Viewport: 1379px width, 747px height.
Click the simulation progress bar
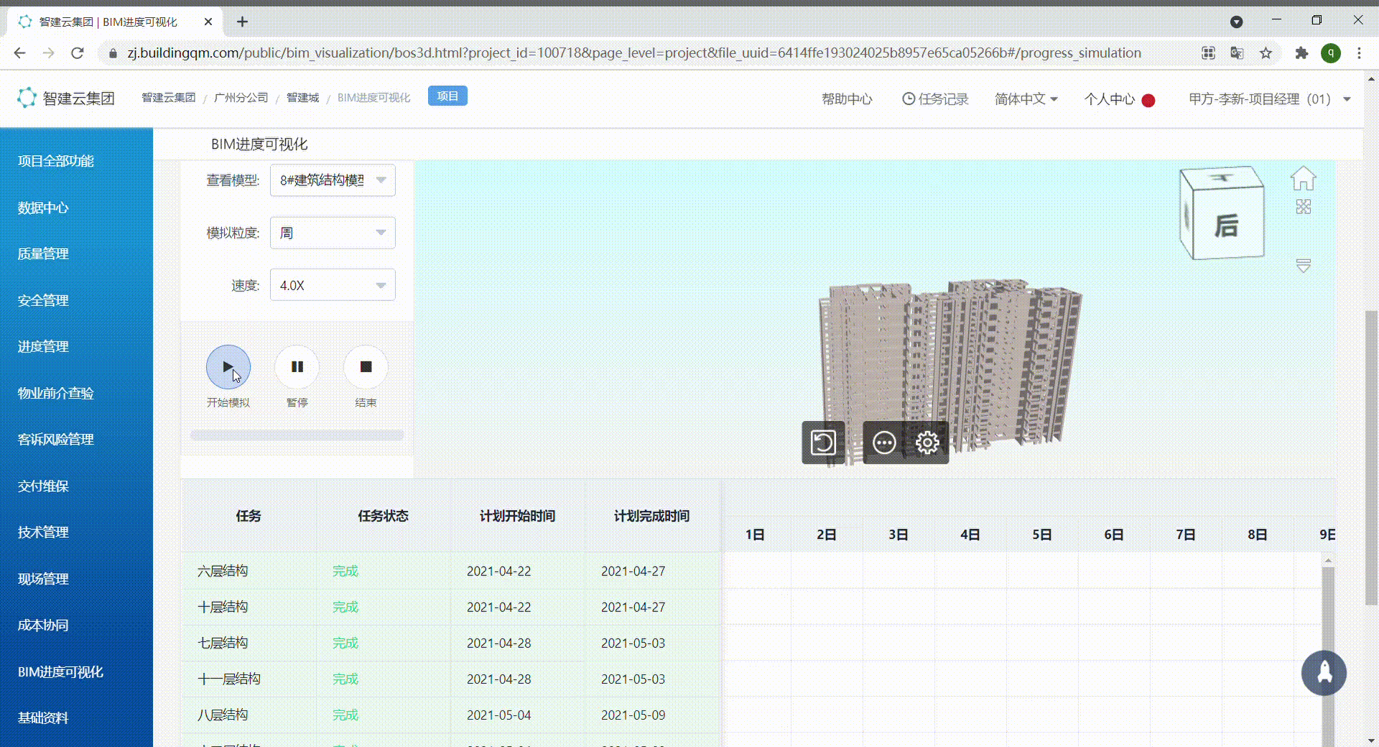(x=297, y=435)
